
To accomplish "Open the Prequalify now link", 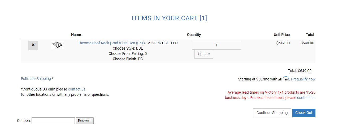I will 303,79.
